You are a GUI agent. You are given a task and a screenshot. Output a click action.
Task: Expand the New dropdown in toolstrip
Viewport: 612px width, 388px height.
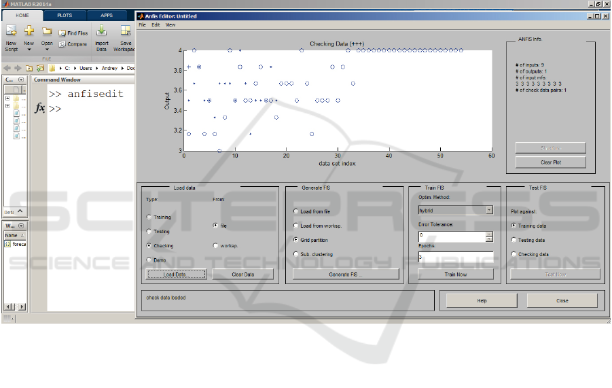coord(29,50)
